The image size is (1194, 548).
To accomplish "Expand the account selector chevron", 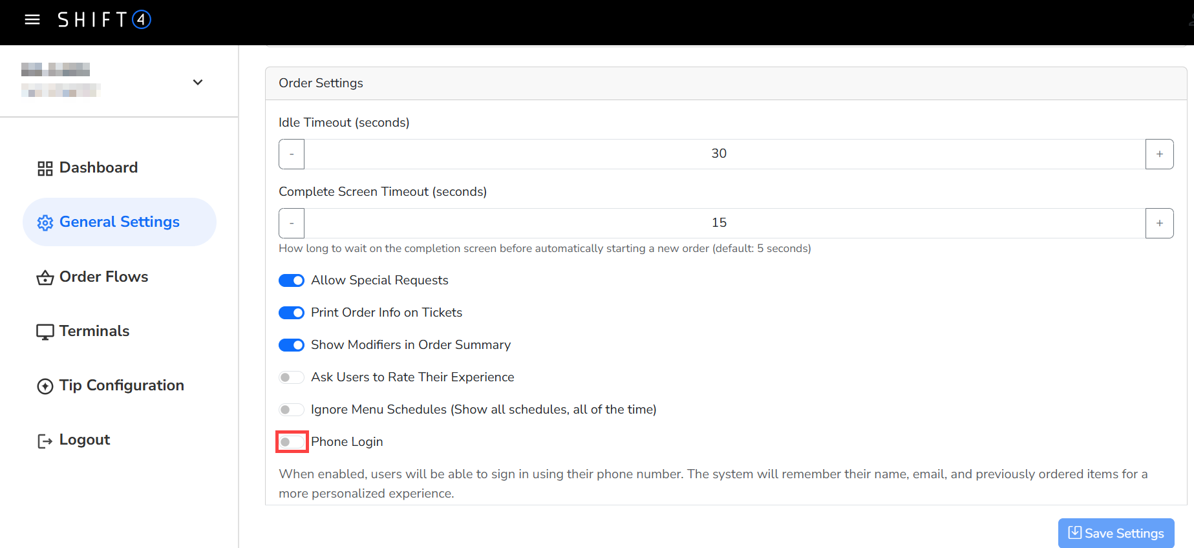I will 198,82.
